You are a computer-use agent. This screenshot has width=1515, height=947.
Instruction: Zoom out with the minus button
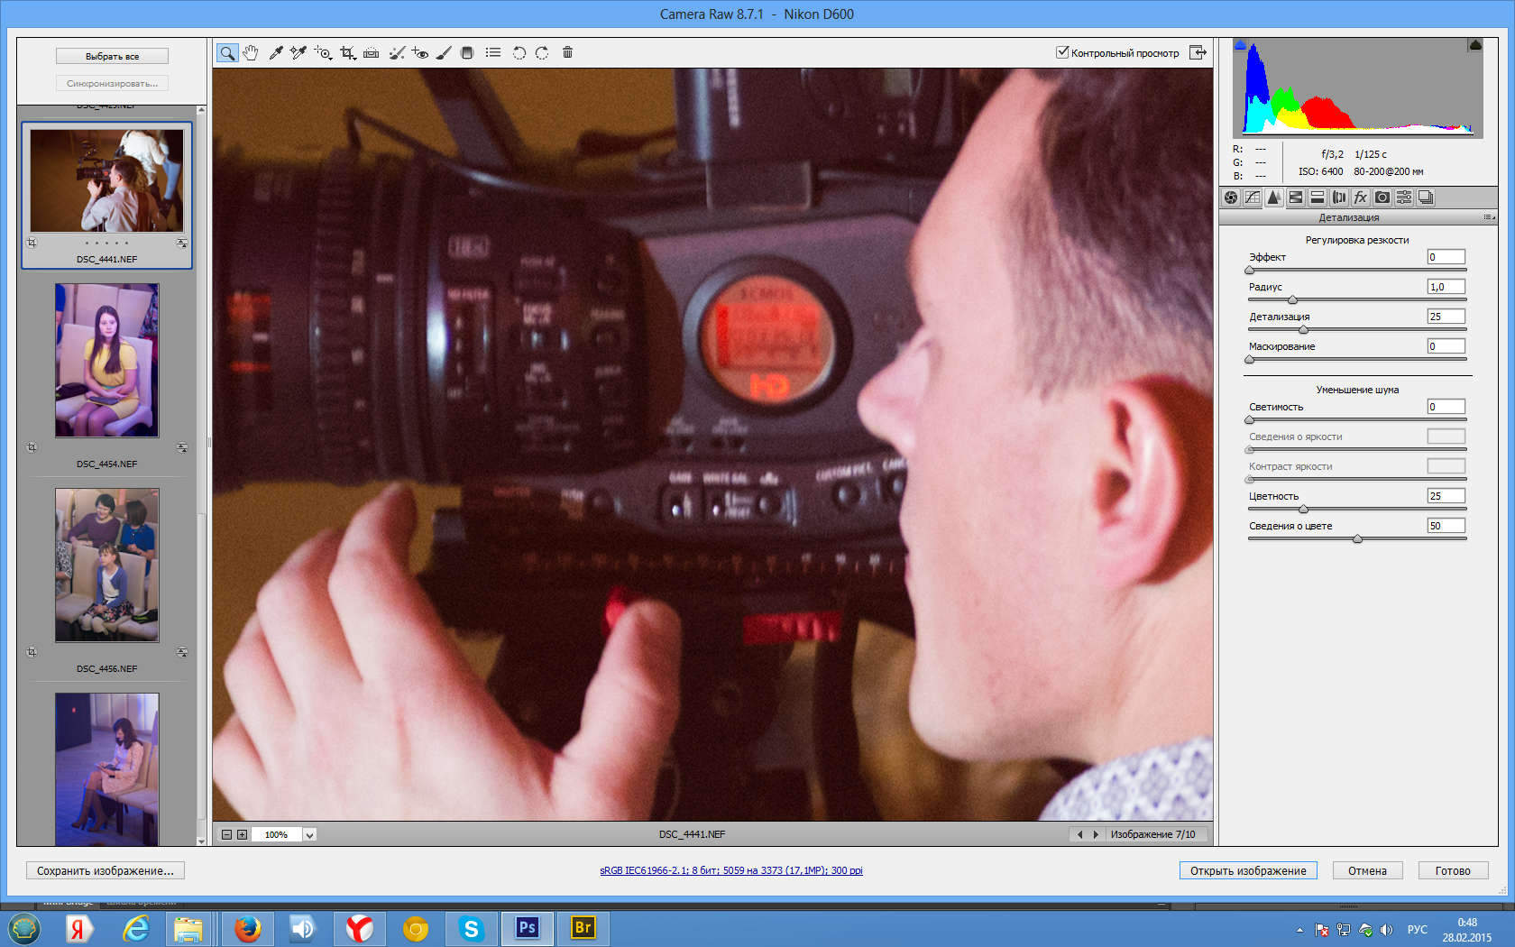(x=227, y=835)
